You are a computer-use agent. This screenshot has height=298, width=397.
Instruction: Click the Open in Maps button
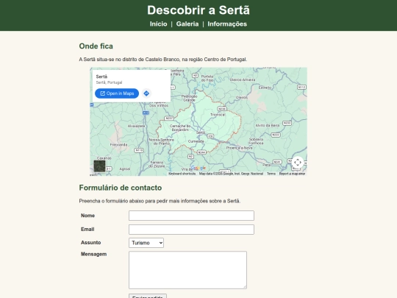[x=117, y=93]
